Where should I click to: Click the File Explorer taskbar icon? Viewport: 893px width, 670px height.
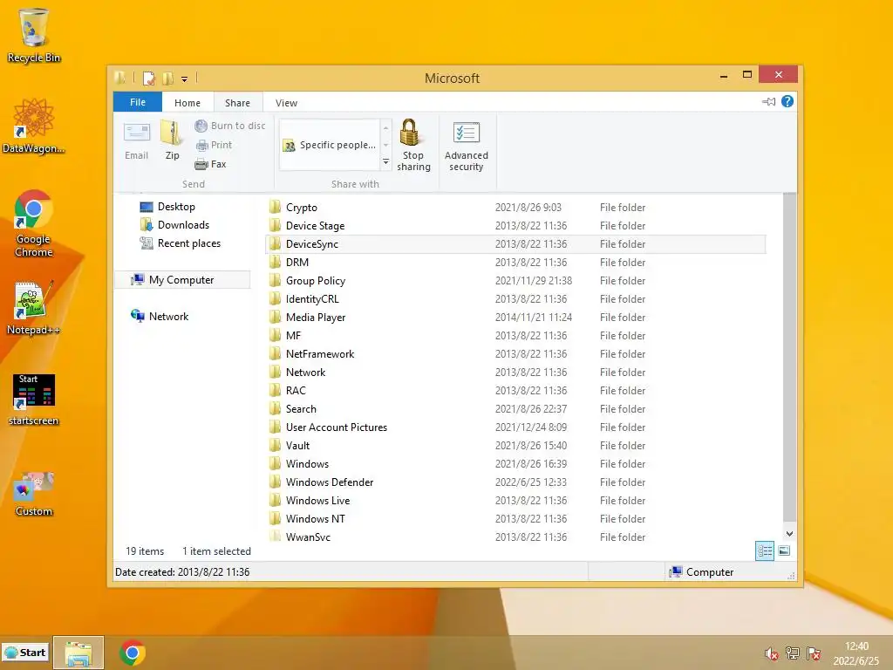[78, 653]
